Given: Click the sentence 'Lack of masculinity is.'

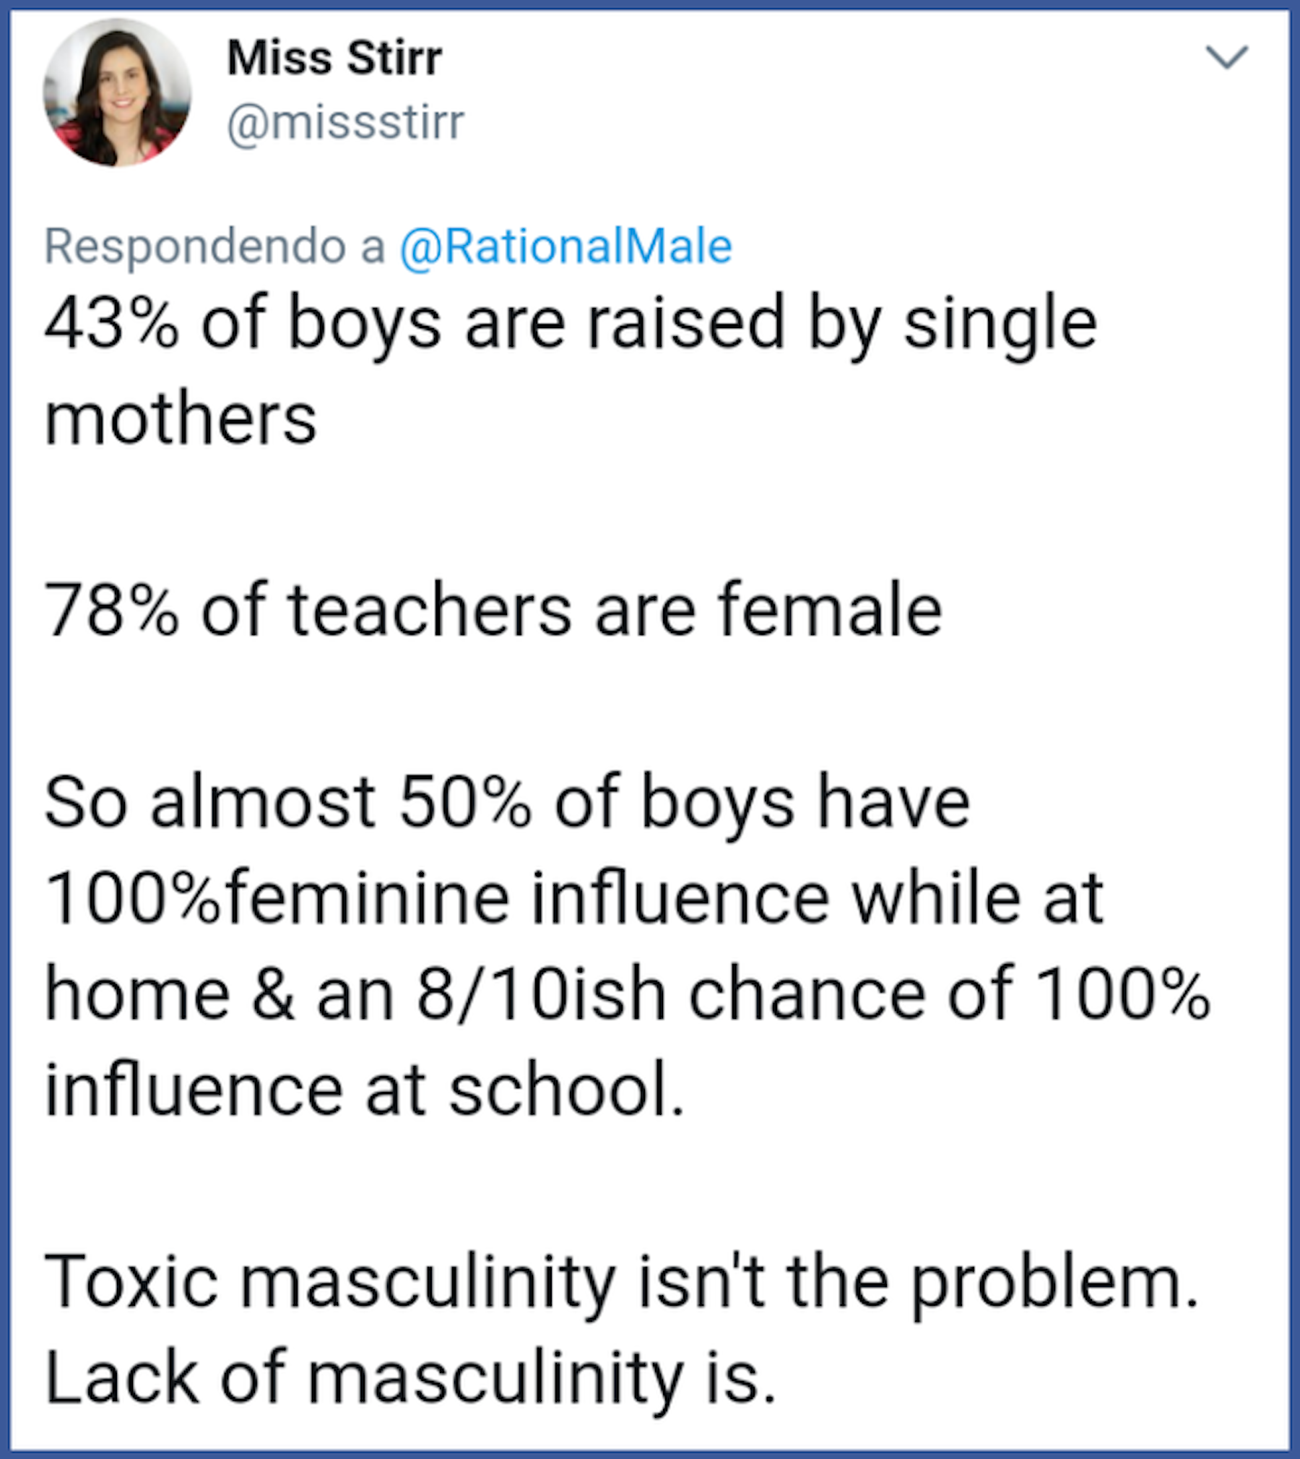Looking at the screenshot, I should [x=410, y=1377].
